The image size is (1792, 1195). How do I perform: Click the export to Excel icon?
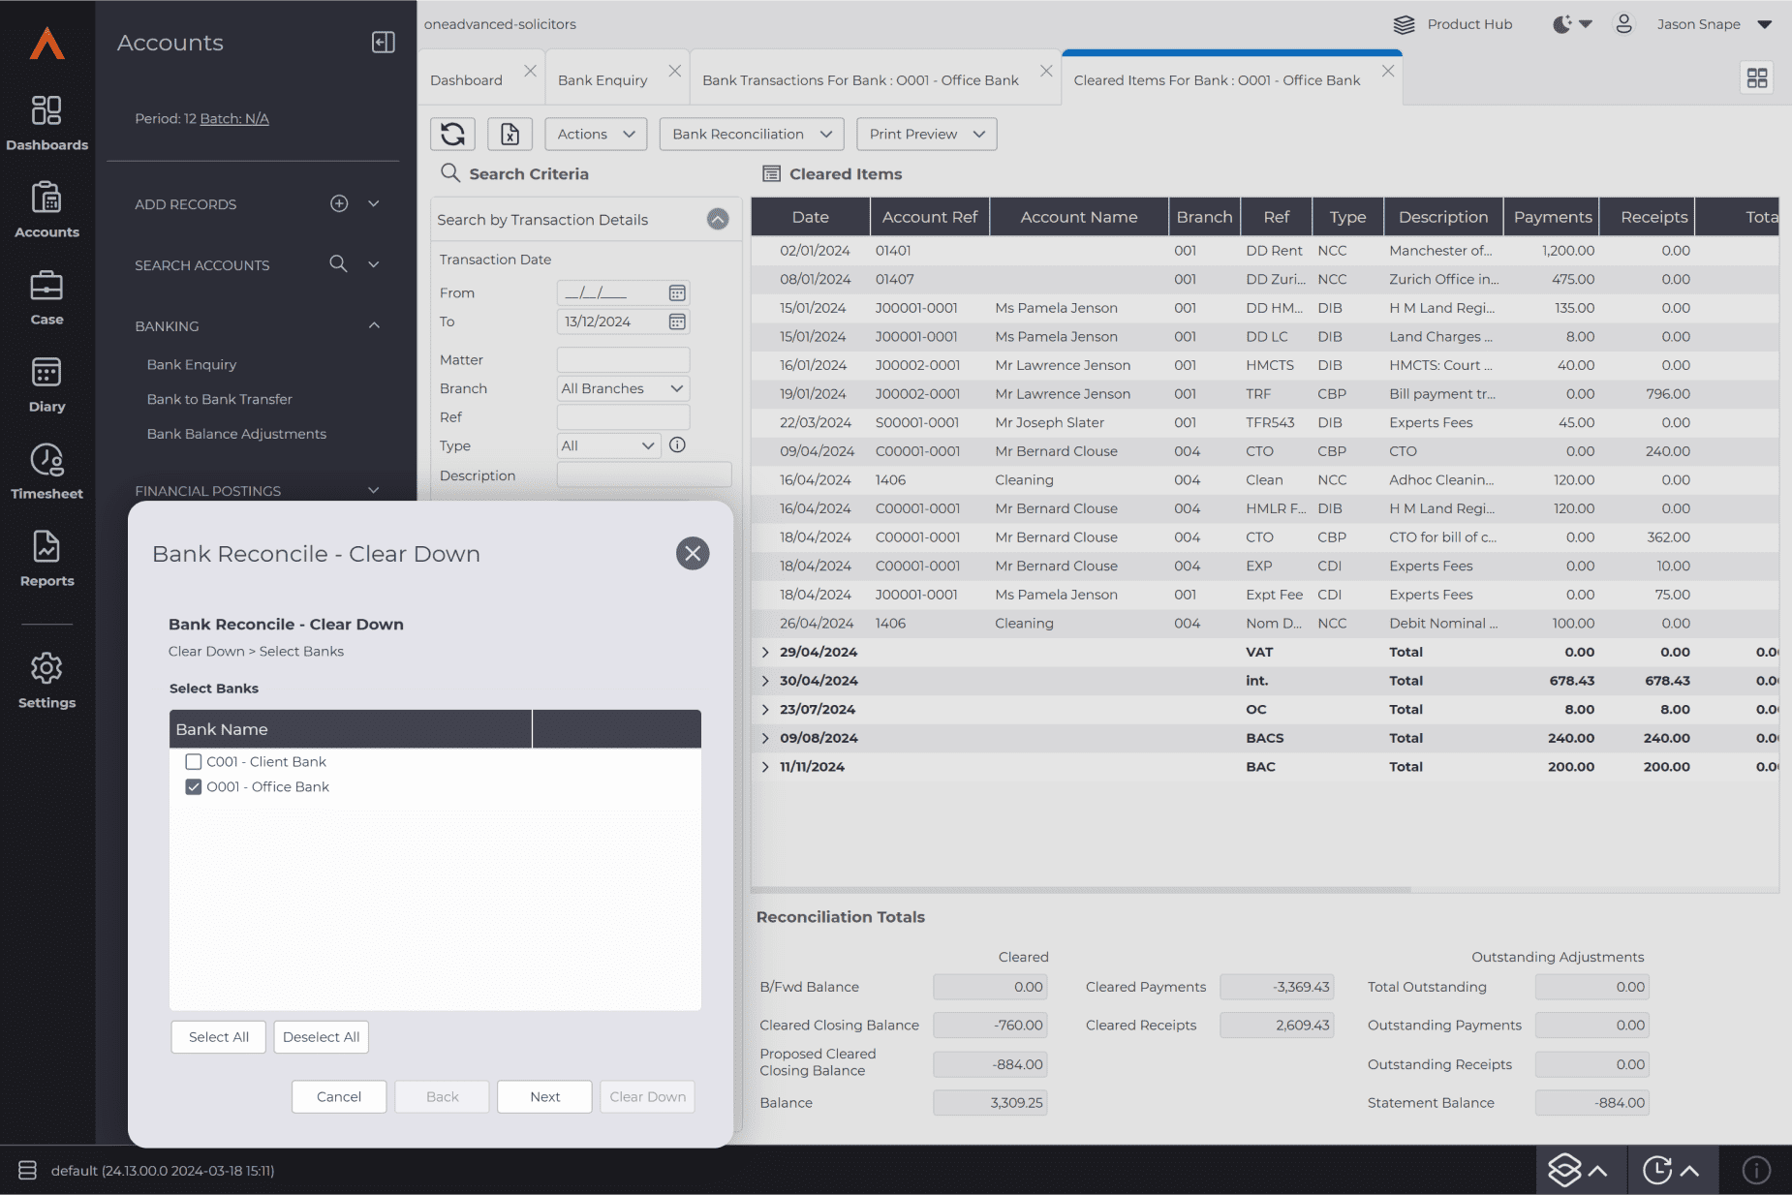coord(510,134)
